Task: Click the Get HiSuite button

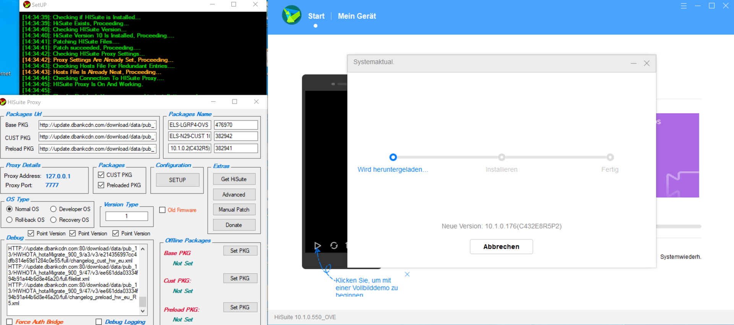Action: pos(234,179)
